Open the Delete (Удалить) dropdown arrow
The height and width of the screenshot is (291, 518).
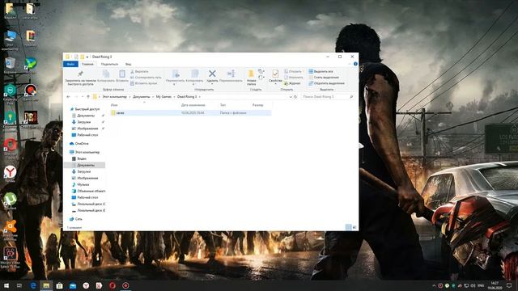pyautogui.click(x=212, y=84)
